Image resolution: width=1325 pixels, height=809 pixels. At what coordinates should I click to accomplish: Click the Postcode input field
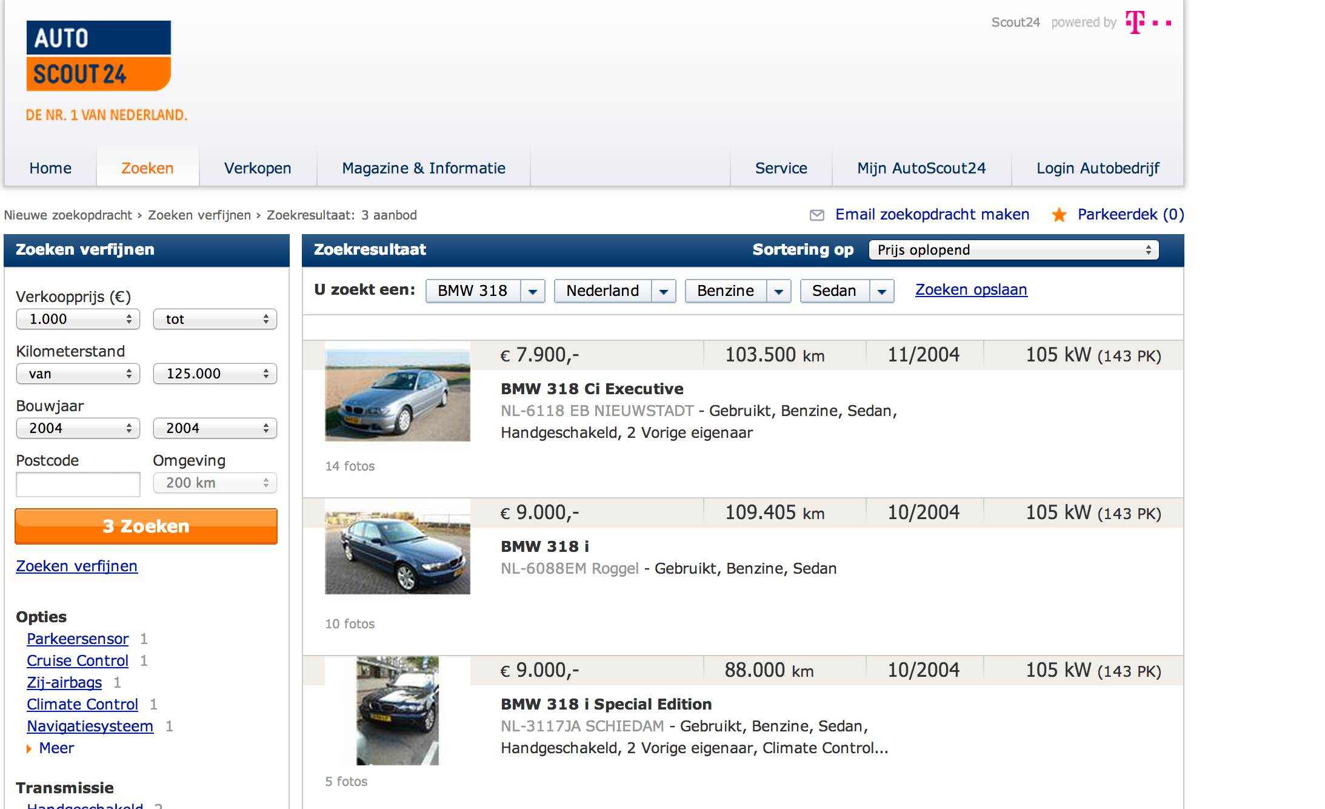pyautogui.click(x=78, y=484)
